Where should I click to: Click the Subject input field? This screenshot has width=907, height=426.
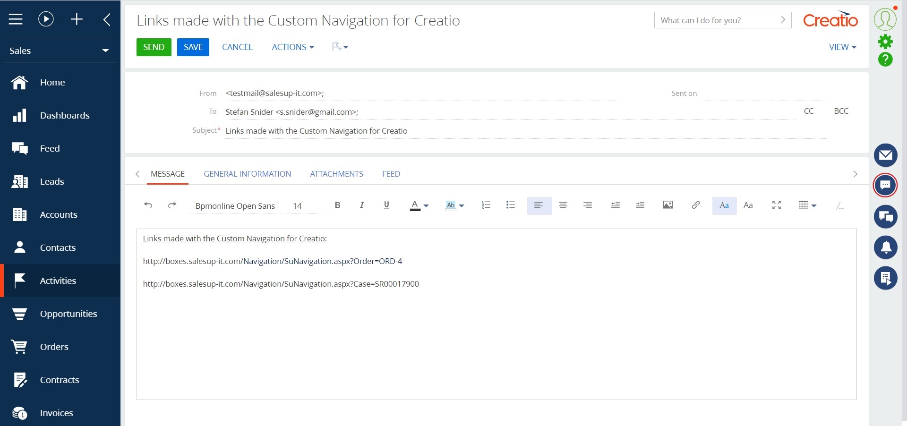click(526, 131)
